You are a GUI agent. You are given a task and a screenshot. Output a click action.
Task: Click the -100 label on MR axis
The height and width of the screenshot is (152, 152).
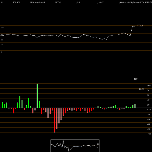(x=149, y=134)
